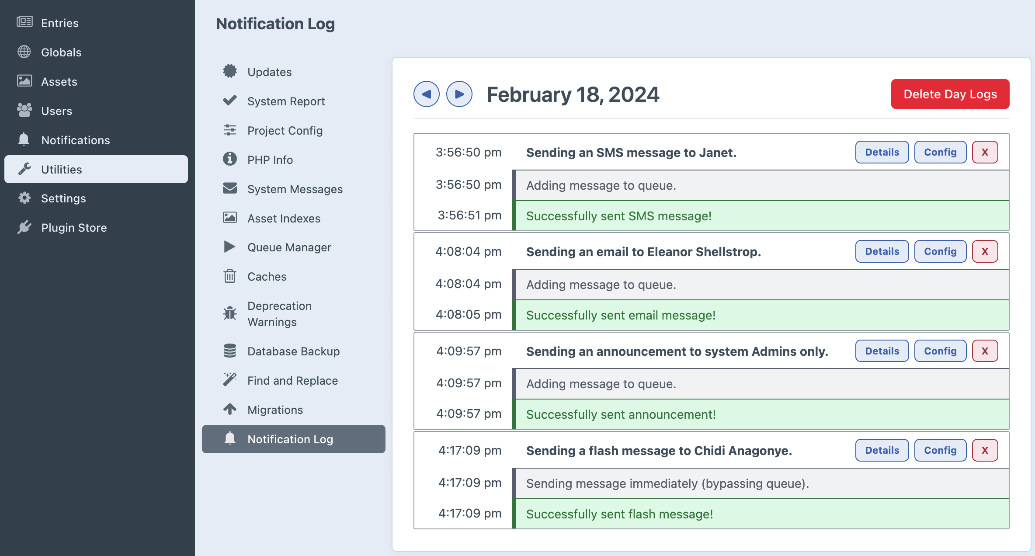This screenshot has height=556, width=1035.
Task: Click the Queue Manager play icon
Action: (229, 247)
